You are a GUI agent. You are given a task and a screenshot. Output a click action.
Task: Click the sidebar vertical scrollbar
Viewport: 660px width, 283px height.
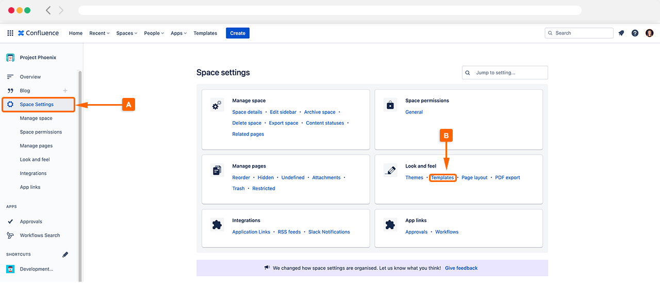click(80, 175)
